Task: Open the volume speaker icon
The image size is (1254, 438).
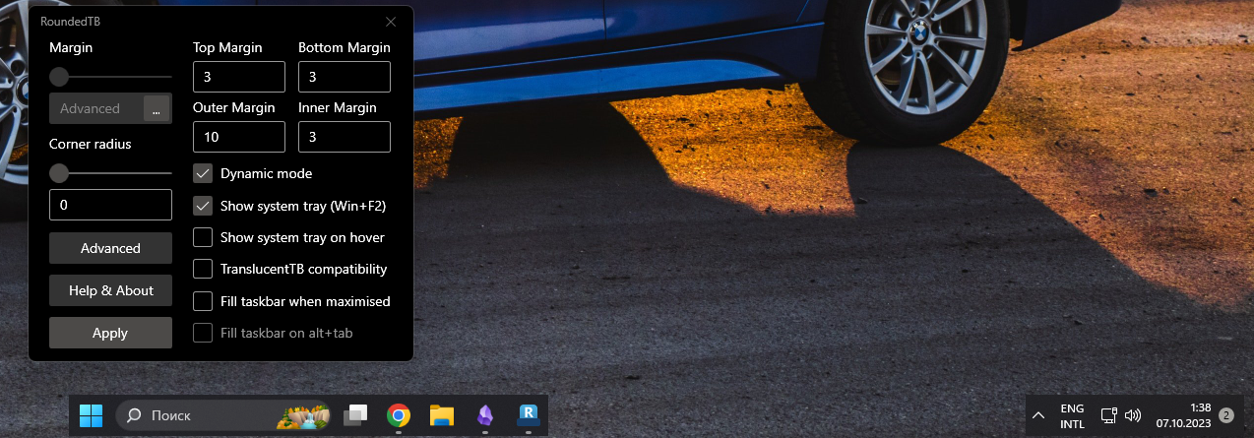Action: pos(1132,415)
